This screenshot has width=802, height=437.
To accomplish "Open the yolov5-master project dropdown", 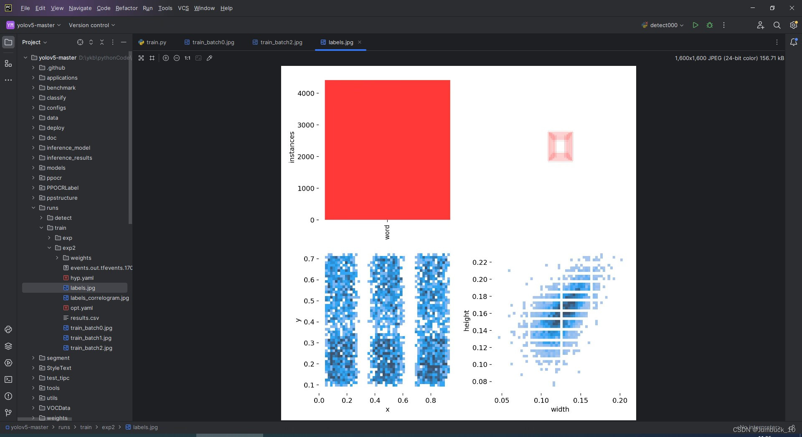I will (x=34, y=25).
